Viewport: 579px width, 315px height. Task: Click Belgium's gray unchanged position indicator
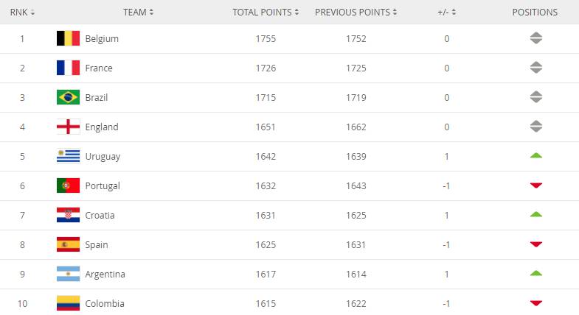pyautogui.click(x=535, y=38)
